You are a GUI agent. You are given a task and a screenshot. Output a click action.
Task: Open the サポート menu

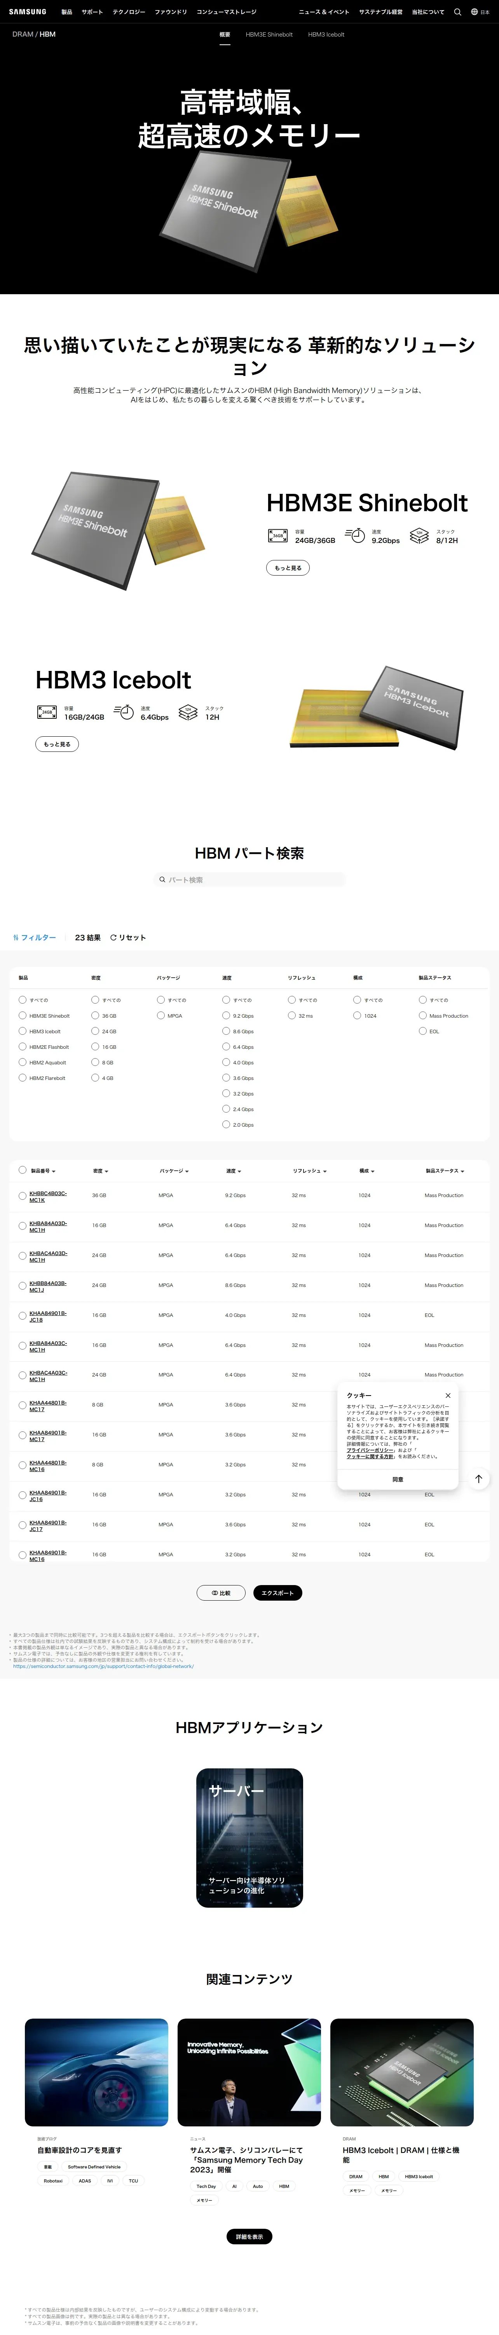92,12
